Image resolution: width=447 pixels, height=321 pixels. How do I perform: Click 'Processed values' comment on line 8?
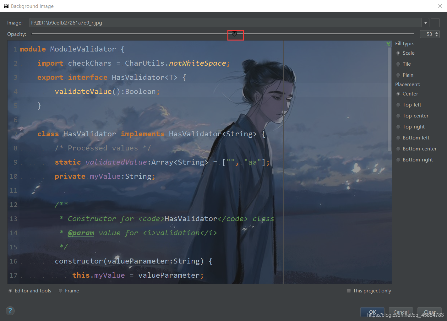pyautogui.click(x=103, y=148)
